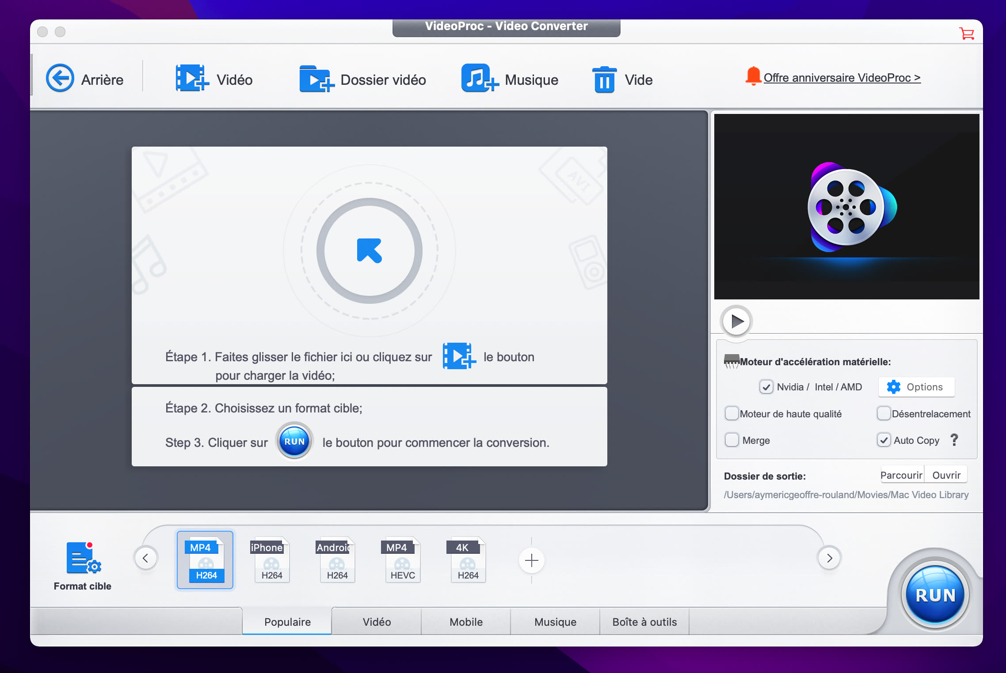Switch to the Musique format tab
The image size is (1006, 673).
pos(555,622)
